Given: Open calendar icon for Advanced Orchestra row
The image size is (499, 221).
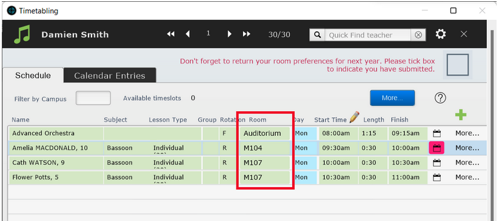Looking at the screenshot, I should (437, 133).
